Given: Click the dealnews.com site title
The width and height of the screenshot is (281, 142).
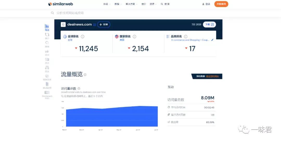Looking at the screenshot, I should coord(79,24).
